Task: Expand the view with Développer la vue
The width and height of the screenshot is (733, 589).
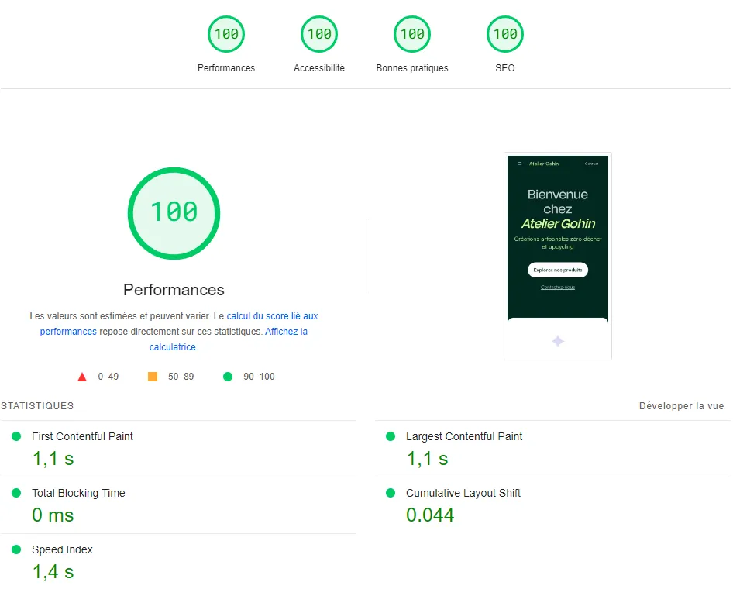Action: pyautogui.click(x=681, y=406)
